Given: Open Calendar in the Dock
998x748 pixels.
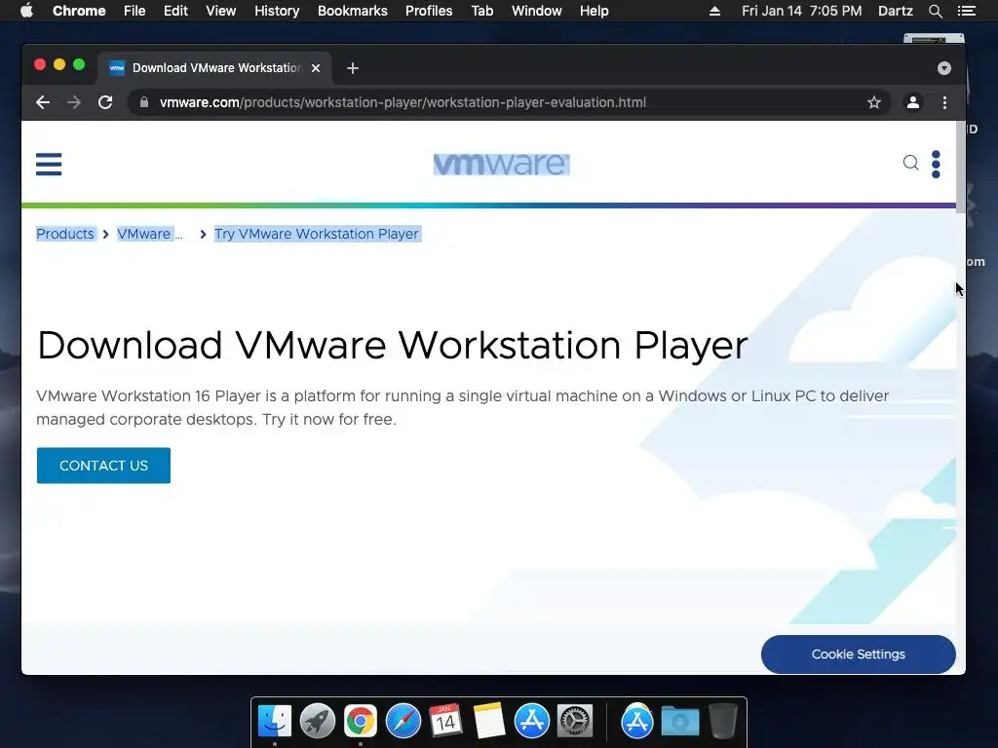Looking at the screenshot, I should point(445,722).
